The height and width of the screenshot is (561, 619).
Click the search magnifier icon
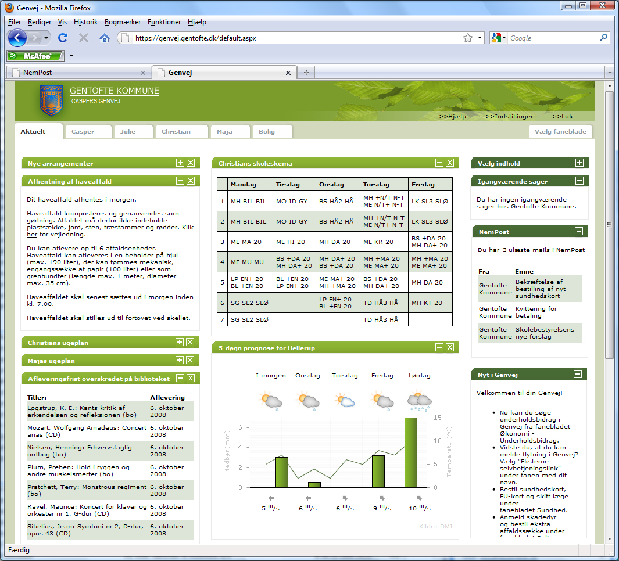pos(603,38)
